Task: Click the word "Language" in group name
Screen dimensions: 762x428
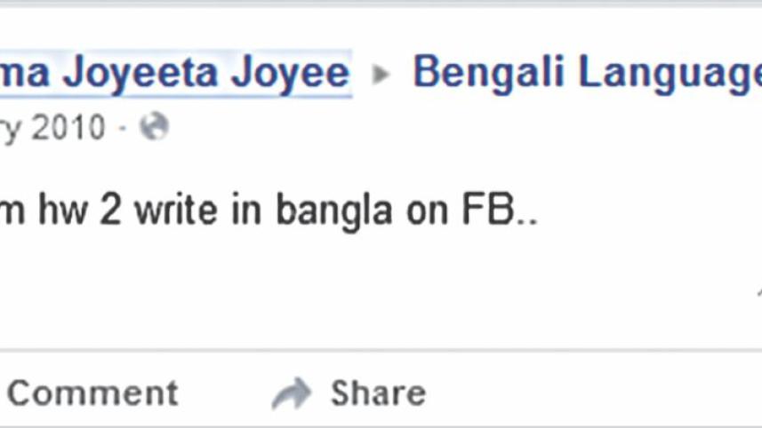Action: (x=667, y=72)
